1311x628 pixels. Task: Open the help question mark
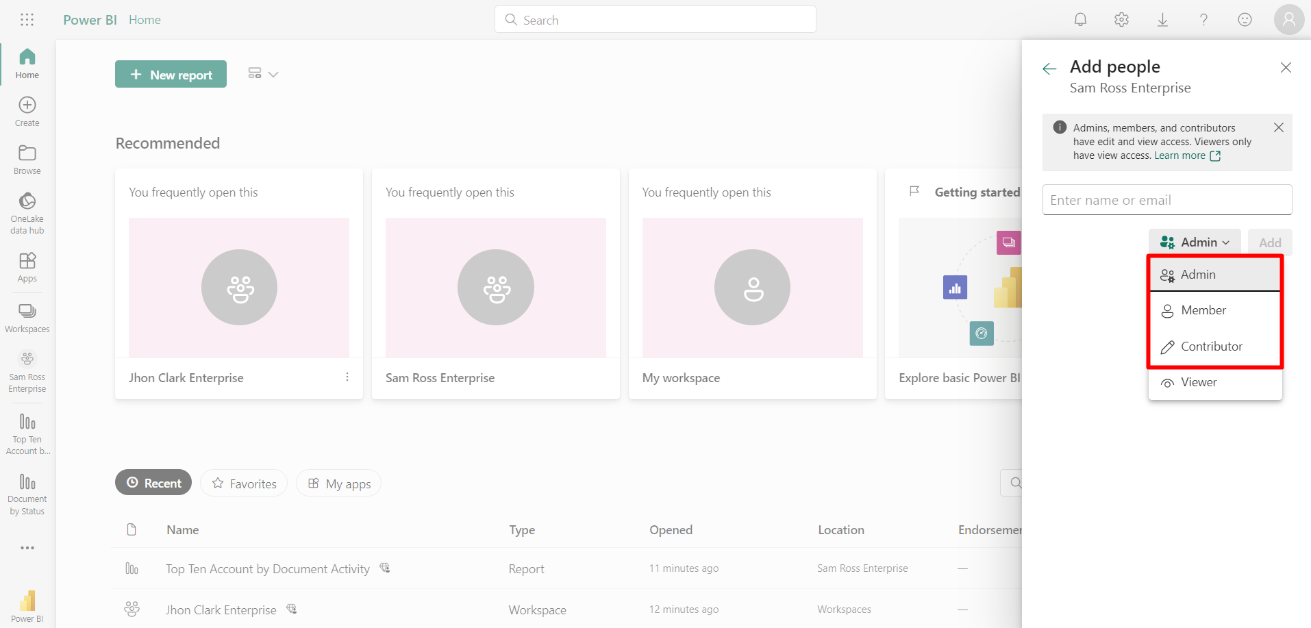[1203, 20]
